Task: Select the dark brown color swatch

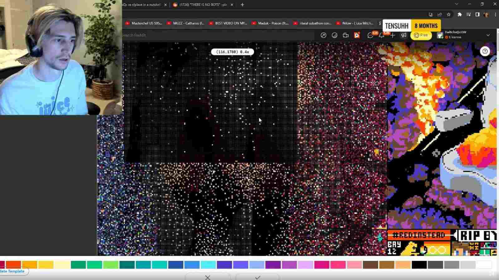Action: (x=370, y=265)
